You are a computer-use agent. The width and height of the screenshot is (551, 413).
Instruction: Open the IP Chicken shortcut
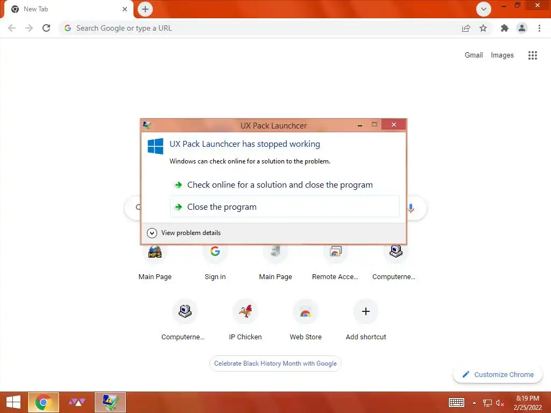click(245, 319)
